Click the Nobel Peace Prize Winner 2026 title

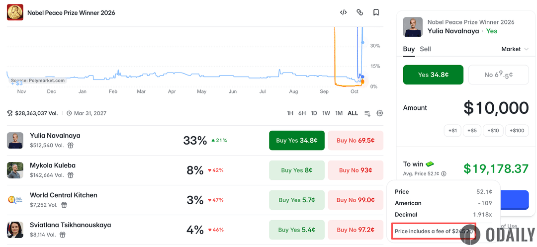[71, 12]
